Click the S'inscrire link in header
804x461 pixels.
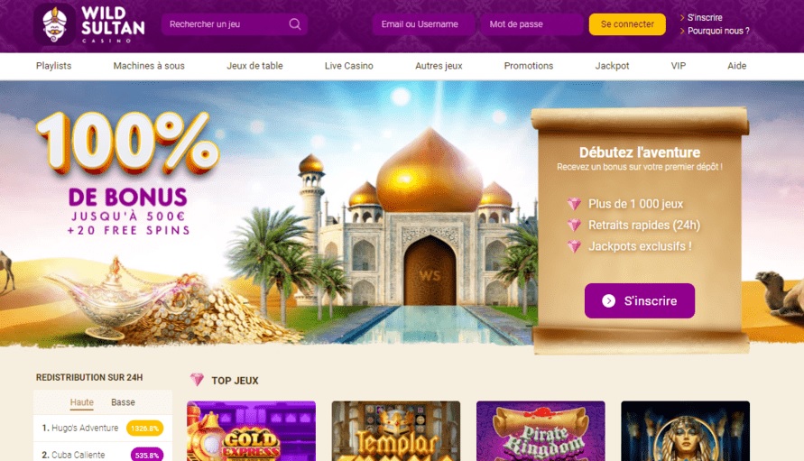coord(705,17)
